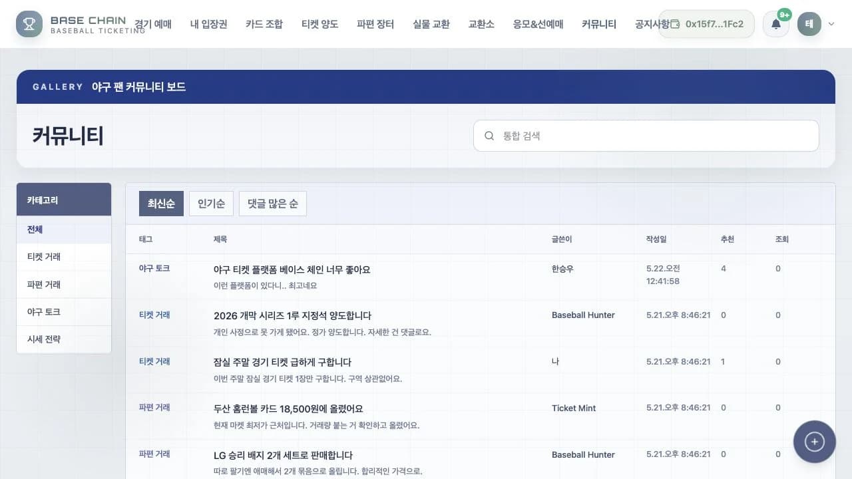Screen dimensions: 852x479
Task: Click the 추천 column header
Action: (728, 239)
